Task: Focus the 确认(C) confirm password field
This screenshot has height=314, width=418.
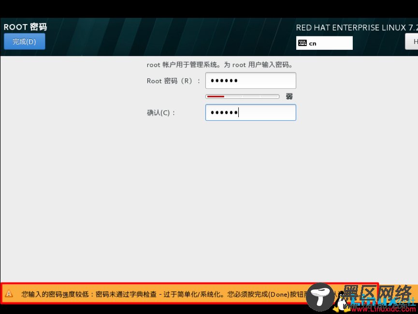Action: (251, 112)
